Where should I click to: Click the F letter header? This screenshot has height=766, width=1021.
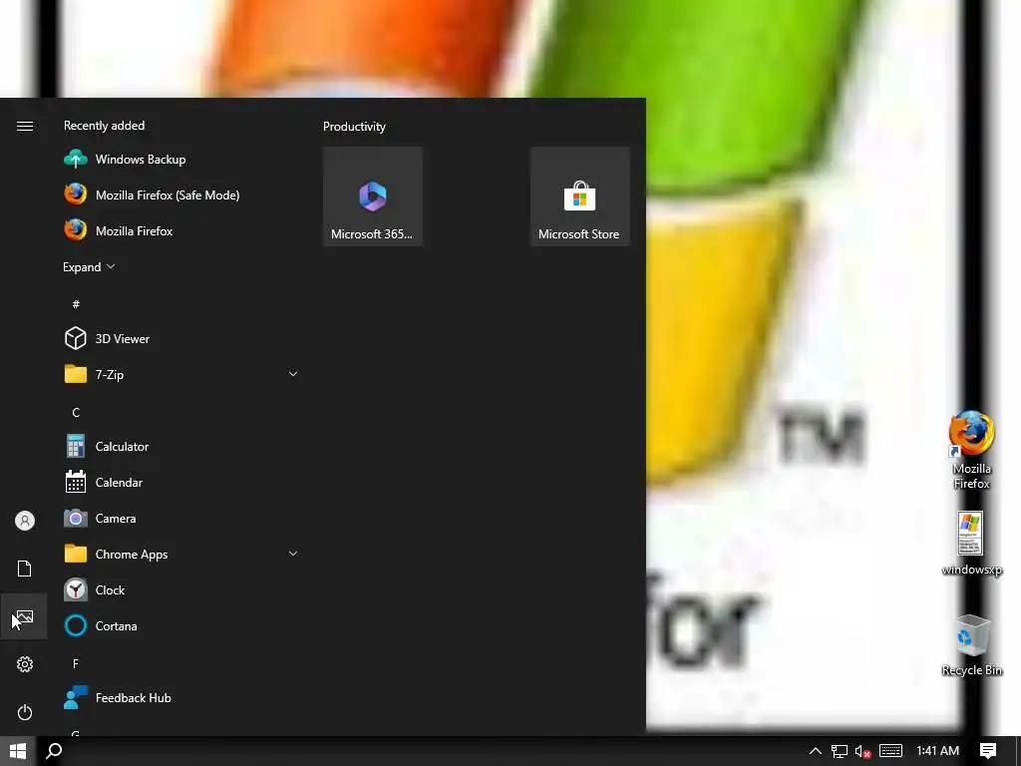click(76, 663)
